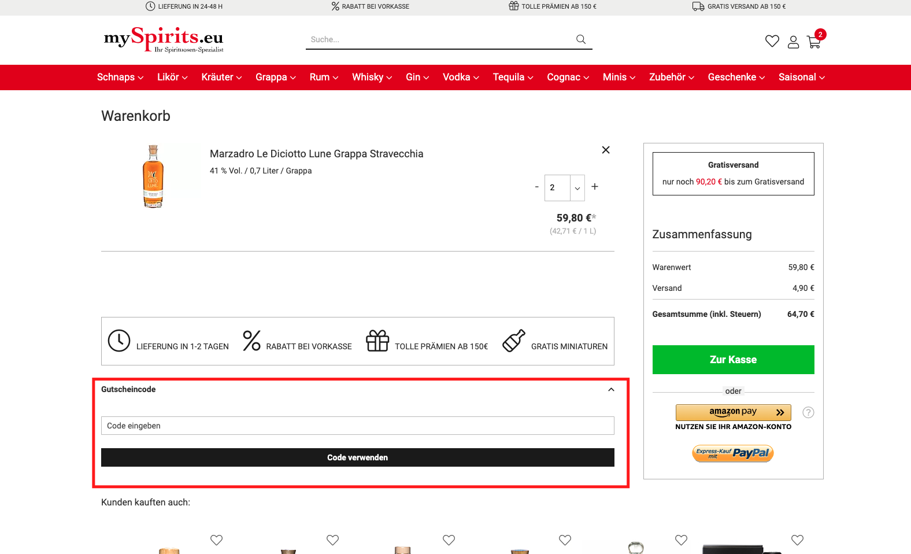Expand the Geschenke dropdown menu
The width and height of the screenshot is (911, 554).
736,77
